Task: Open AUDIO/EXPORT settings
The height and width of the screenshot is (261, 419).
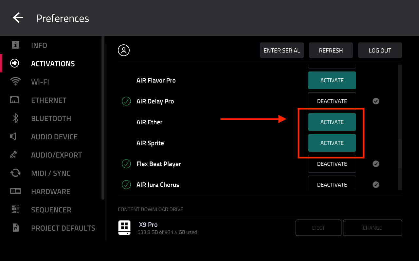Action: [x=57, y=155]
